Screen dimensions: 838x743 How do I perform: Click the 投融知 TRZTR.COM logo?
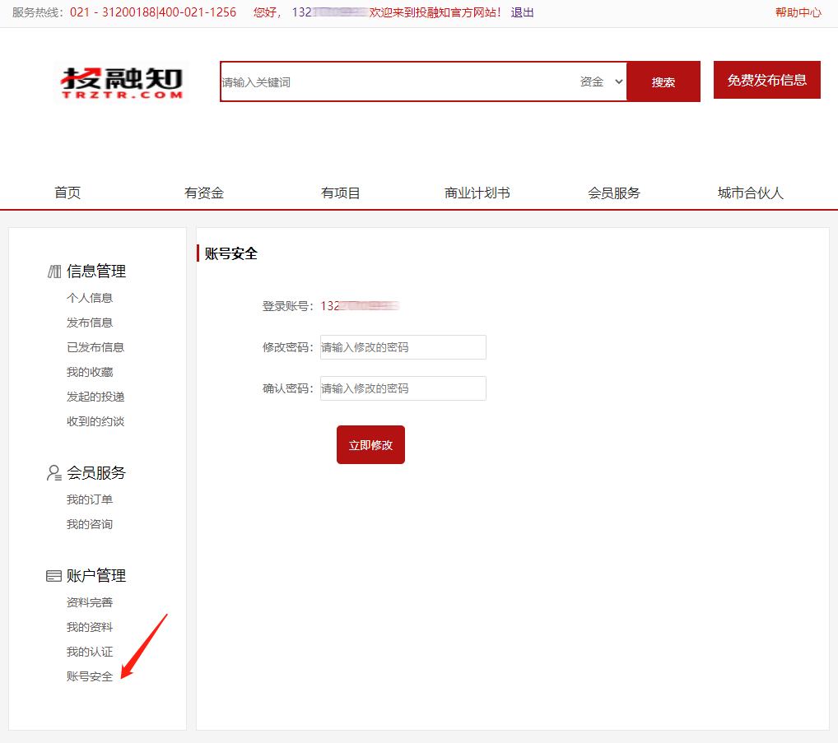tap(120, 81)
